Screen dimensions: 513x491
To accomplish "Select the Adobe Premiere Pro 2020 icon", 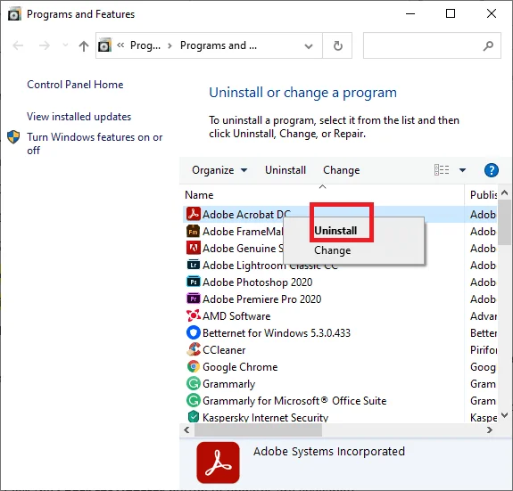I will pyautogui.click(x=193, y=299).
